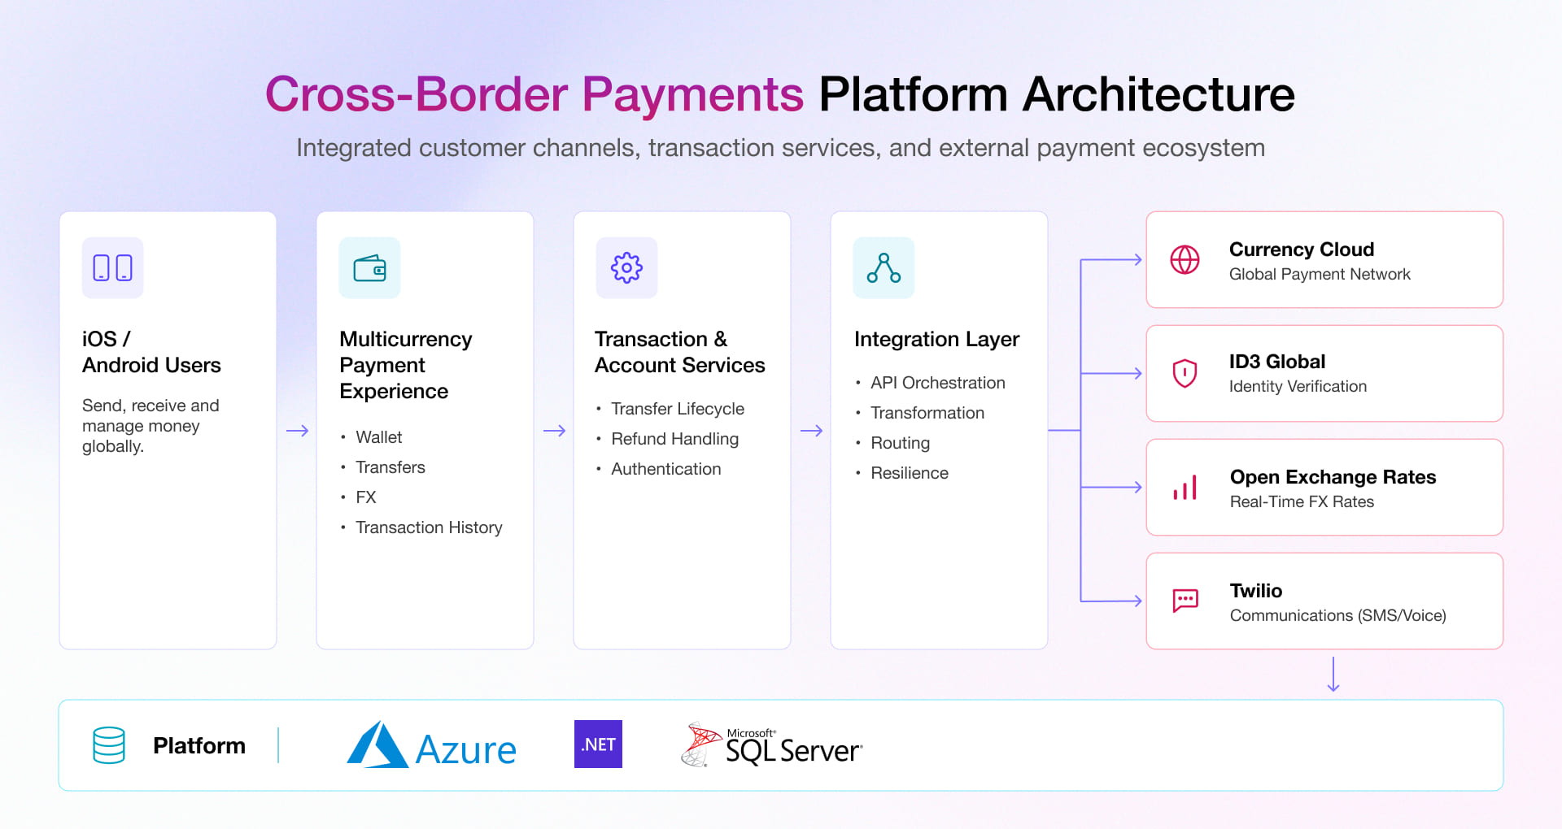Select the Open Exchange Rates heading
1562x829 pixels.
(x=1333, y=477)
